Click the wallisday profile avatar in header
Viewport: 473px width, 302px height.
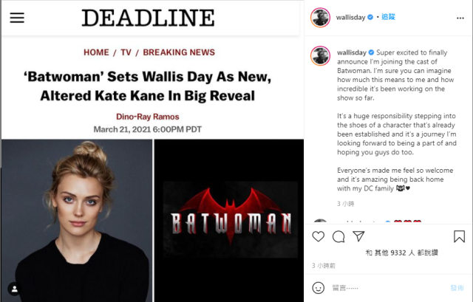pos(319,16)
